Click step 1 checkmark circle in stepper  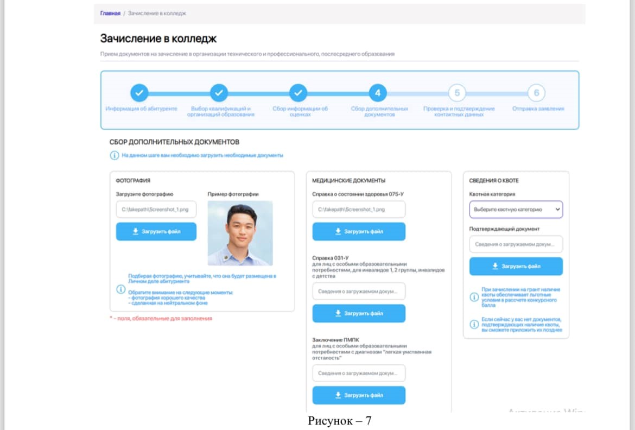pos(139,93)
